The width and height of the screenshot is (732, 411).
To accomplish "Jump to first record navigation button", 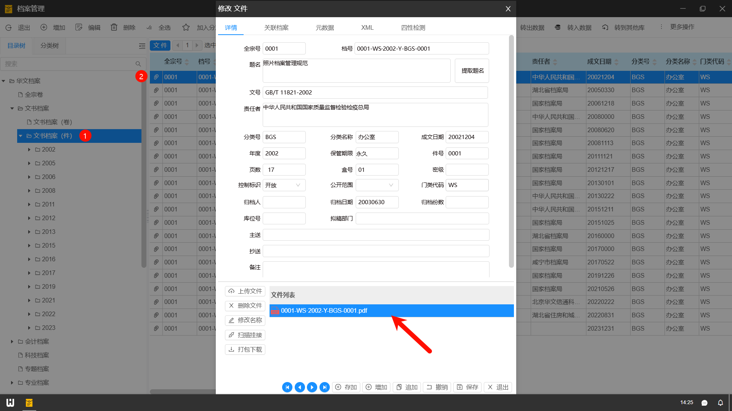I will 287,387.
